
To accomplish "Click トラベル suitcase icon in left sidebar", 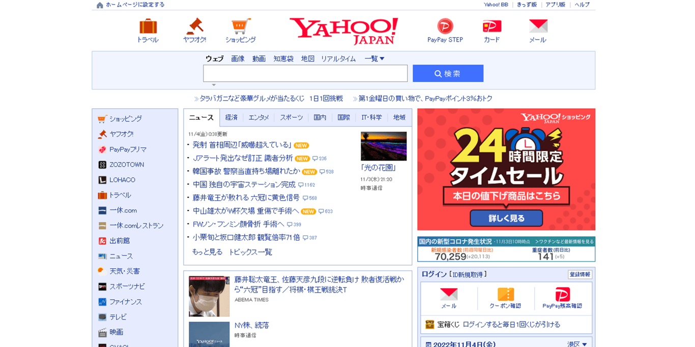I will [x=102, y=195].
